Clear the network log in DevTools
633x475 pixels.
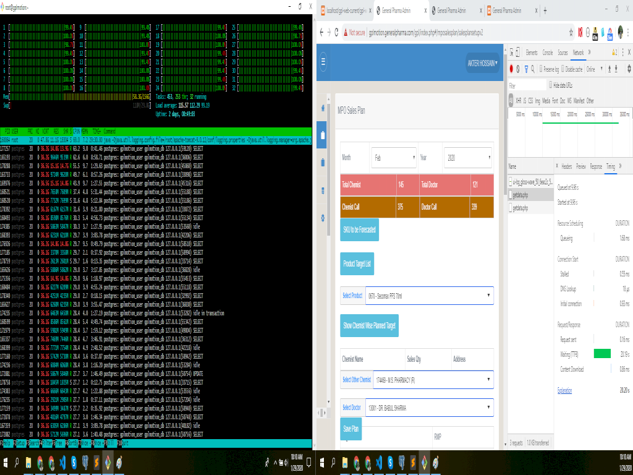pyautogui.click(x=519, y=69)
